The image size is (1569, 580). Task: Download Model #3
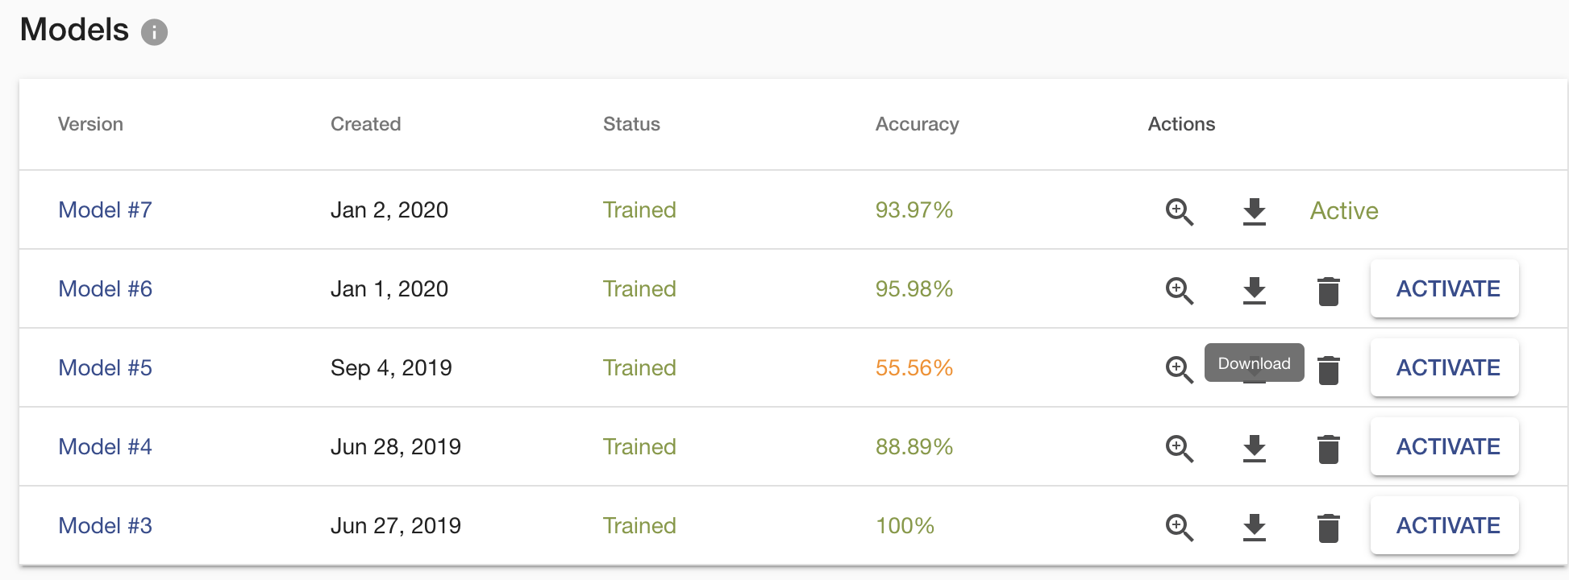1255,528
